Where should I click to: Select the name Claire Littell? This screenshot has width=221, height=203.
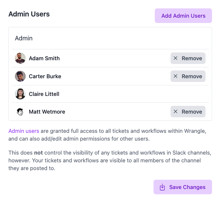click(x=44, y=94)
